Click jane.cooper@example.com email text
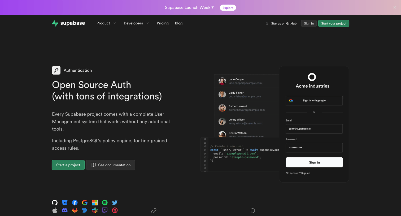Image resolution: width=401 pixels, height=216 pixels. coord(245,83)
